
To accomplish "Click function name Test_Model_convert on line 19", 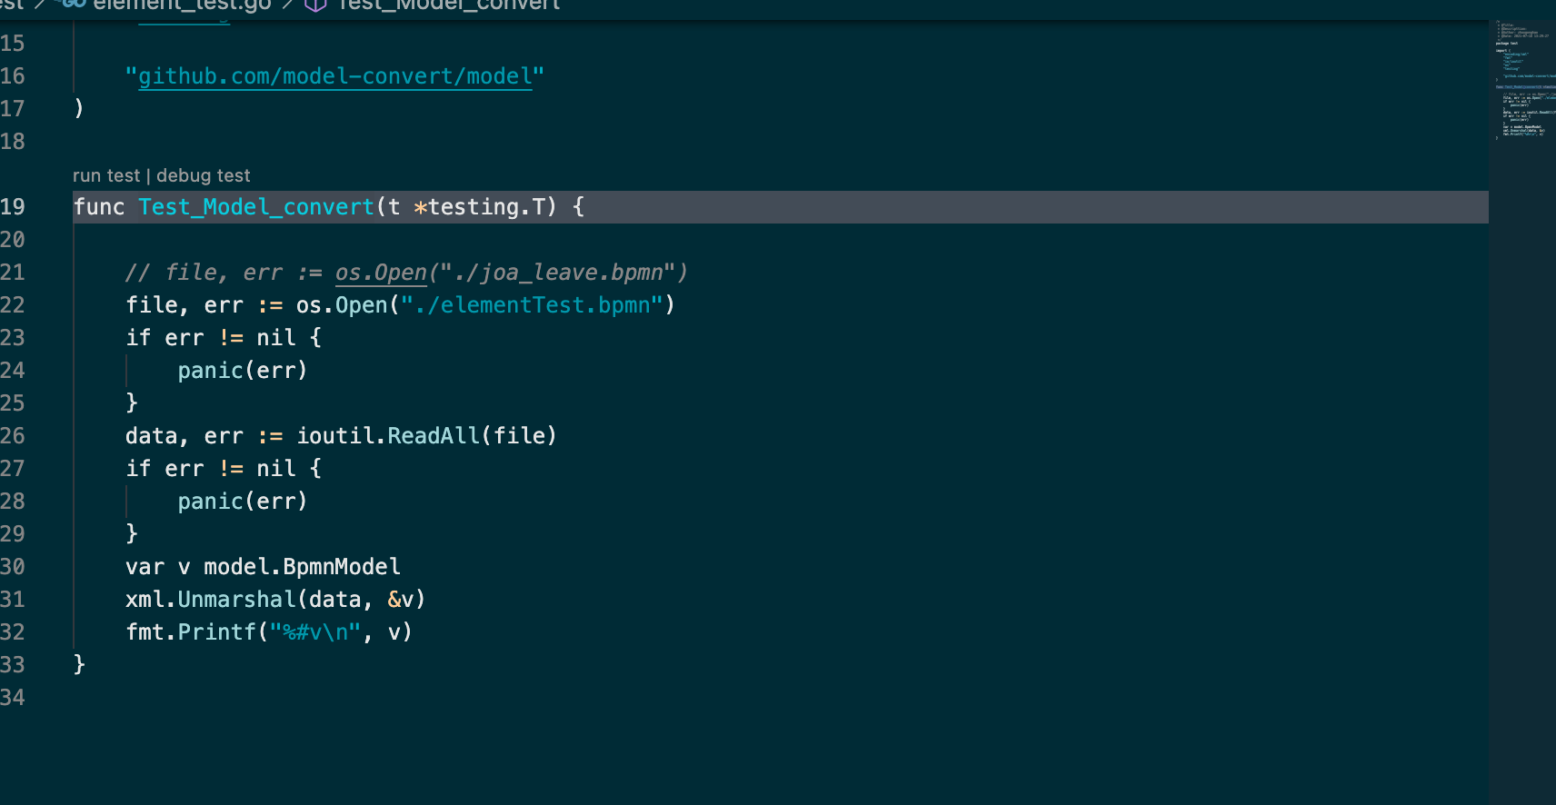I will 256,207.
